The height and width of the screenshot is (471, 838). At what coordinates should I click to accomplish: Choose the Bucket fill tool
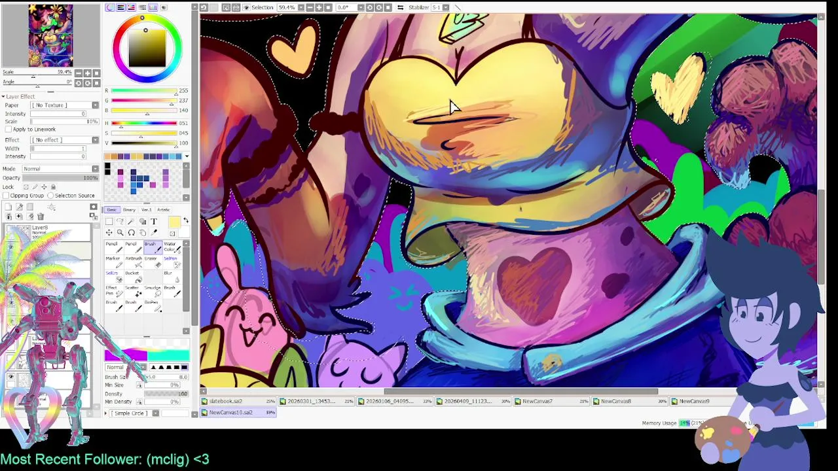click(134, 277)
